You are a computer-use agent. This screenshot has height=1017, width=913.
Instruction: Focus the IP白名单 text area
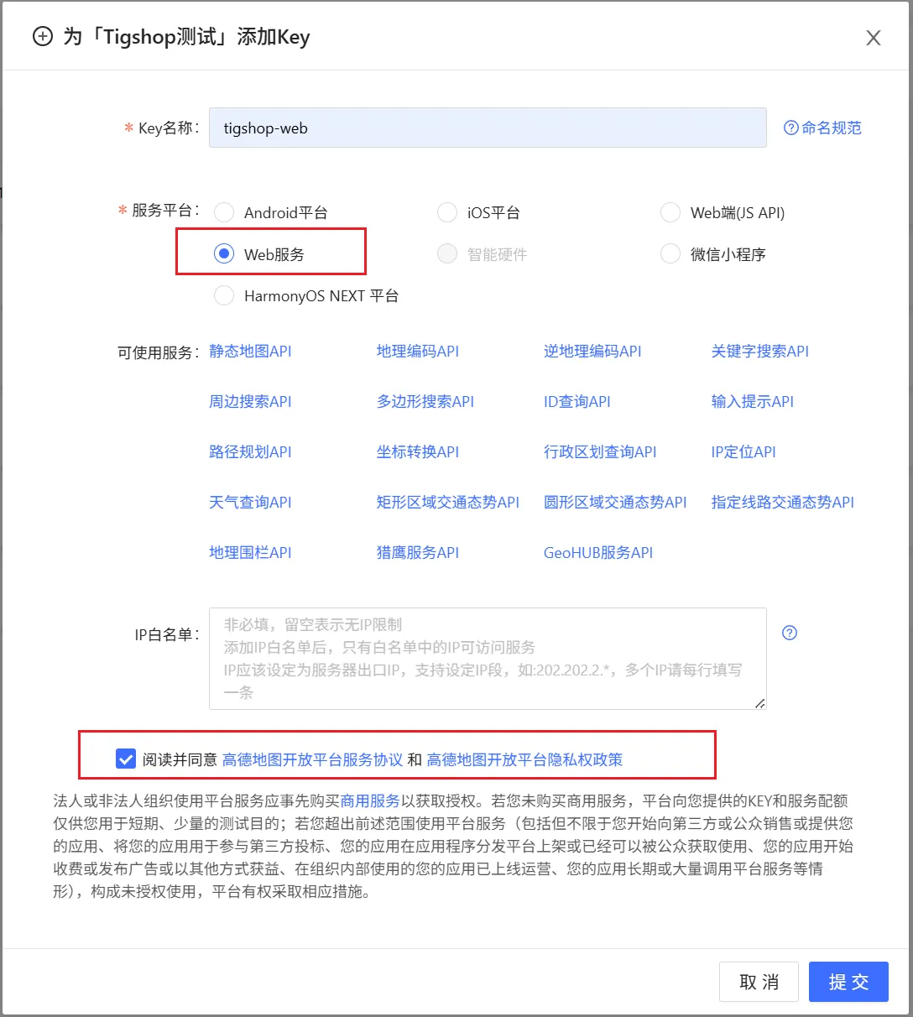487,658
